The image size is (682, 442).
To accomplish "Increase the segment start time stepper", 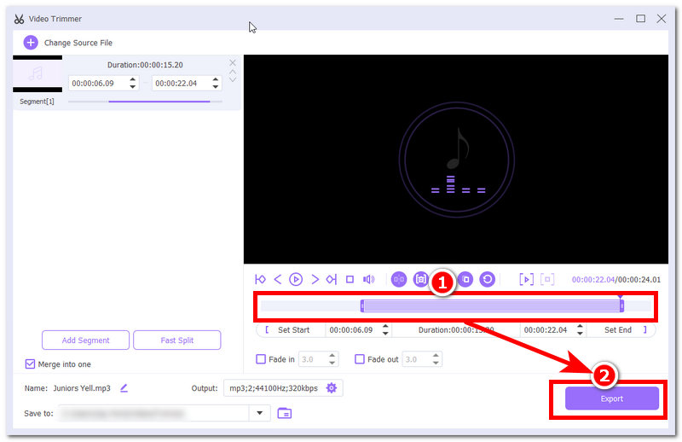I will point(133,79).
